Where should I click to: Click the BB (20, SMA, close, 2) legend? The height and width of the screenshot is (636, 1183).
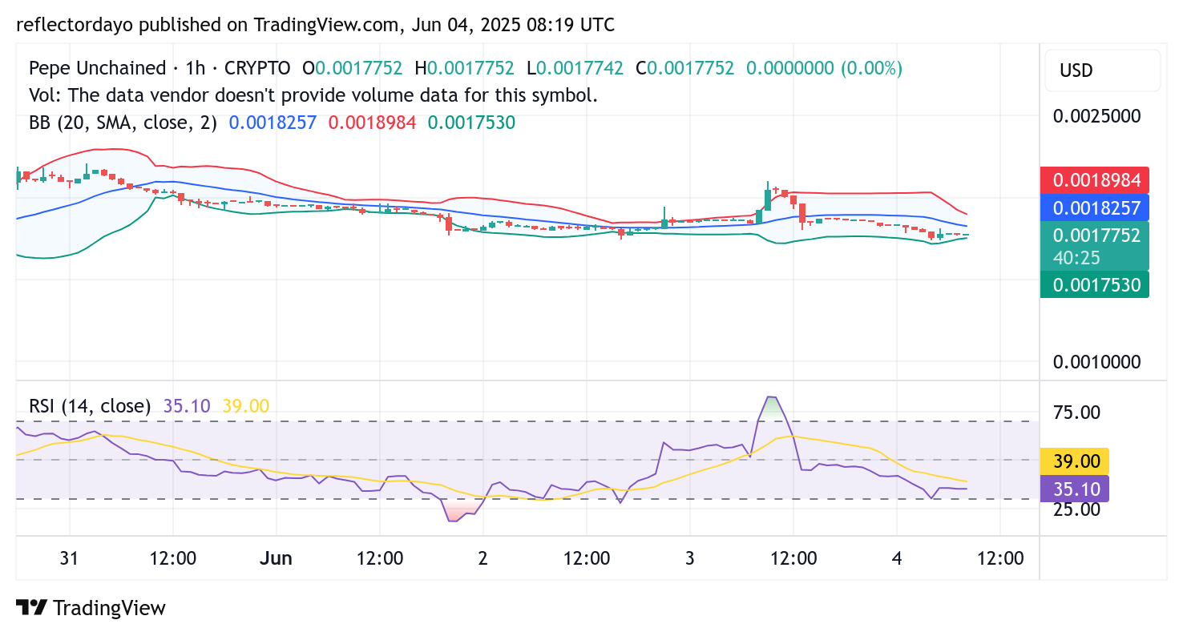point(123,123)
